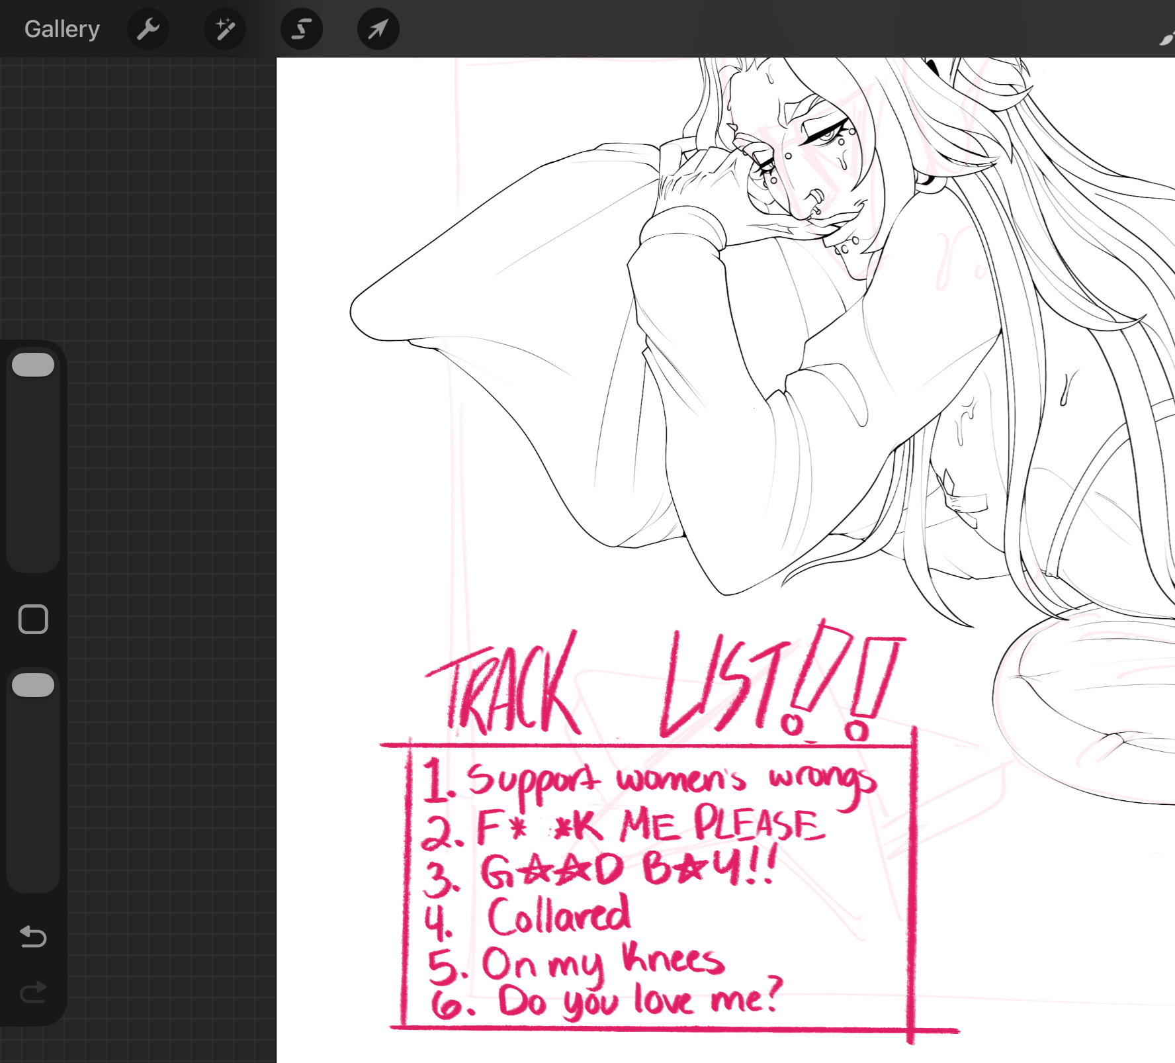The width and height of the screenshot is (1175, 1063).
Task: Click the 'On my knees' track text
Action: pyautogui.click(x=602, y=963)
